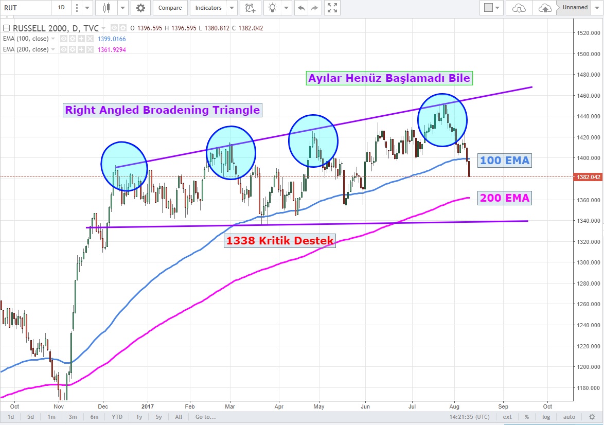Select the 3m time range

(x=73, y=417)
